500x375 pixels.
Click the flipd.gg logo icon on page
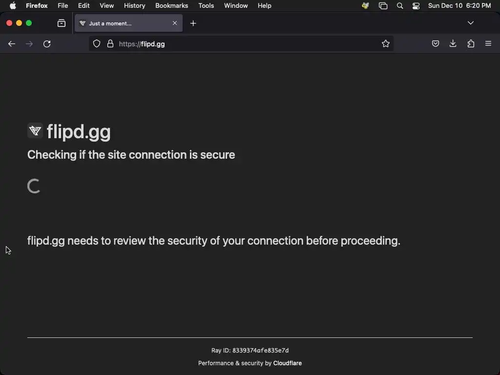(x=35, y=130)
